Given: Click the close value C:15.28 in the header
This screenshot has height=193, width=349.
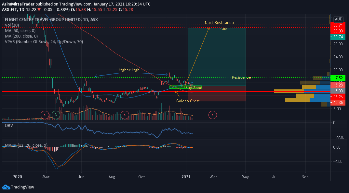Looking at the screenshot, I should (126, 10).
